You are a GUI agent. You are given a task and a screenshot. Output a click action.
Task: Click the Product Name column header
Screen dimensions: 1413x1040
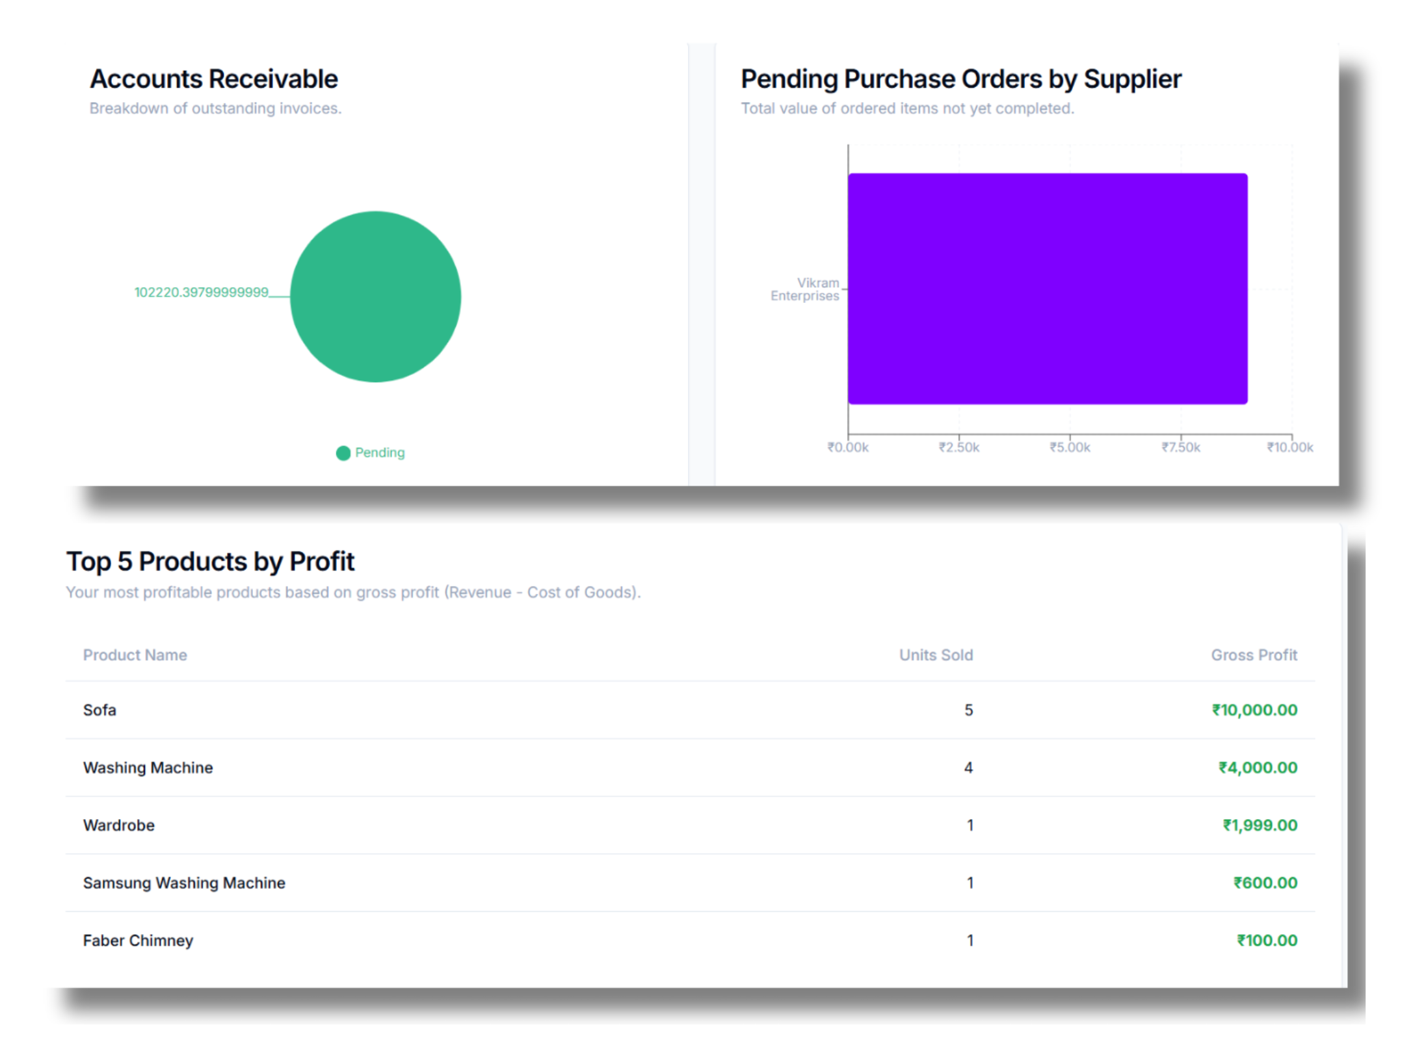[x=134, y=655]
